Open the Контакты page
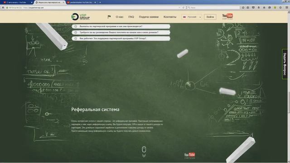290x163 pixels. coord(170,17)
